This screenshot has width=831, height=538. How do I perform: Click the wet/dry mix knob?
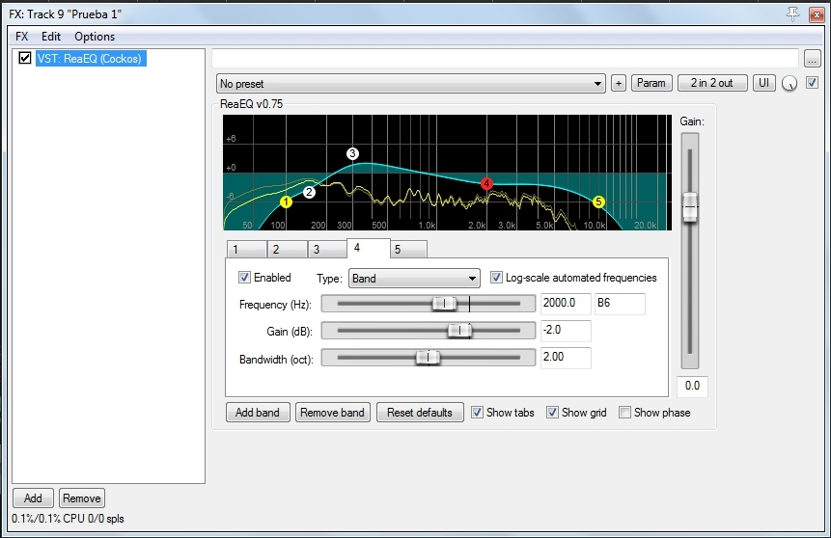click(790, 84)
